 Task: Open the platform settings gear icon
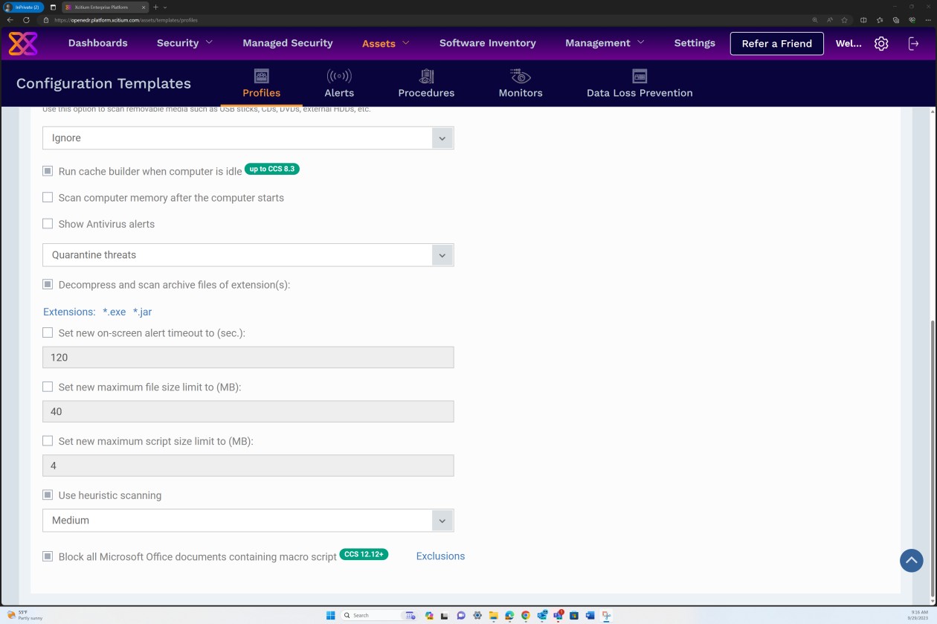pos(881,43)
